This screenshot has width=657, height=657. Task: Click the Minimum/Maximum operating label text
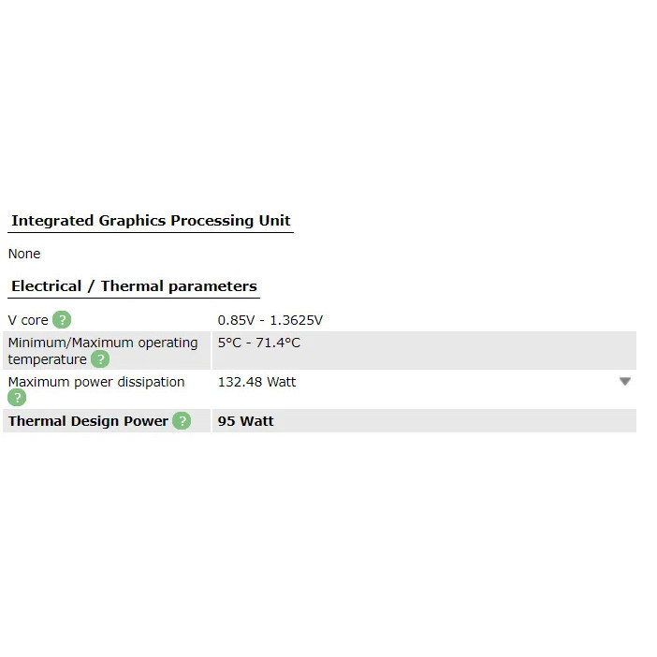click(103, 343)
